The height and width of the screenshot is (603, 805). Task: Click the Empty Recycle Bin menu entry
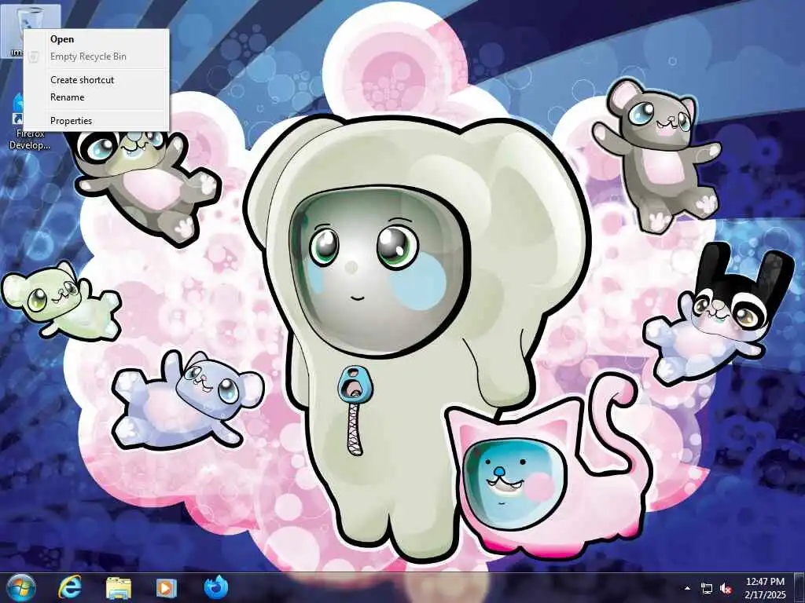tap(96, 57)
